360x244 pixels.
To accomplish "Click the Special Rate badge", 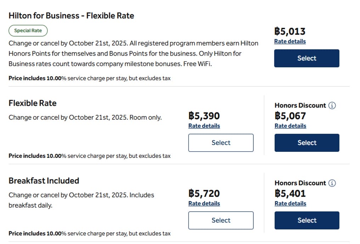I will 28,30.
